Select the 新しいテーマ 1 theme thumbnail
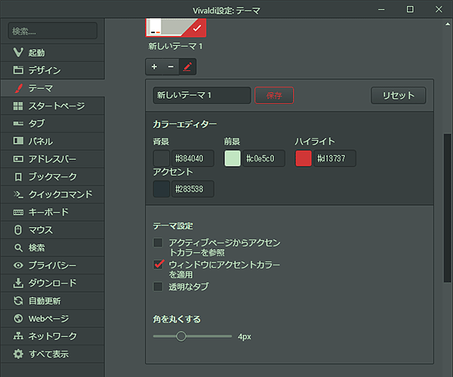Viewport: 453px width, 377px height. coord(176,28)
